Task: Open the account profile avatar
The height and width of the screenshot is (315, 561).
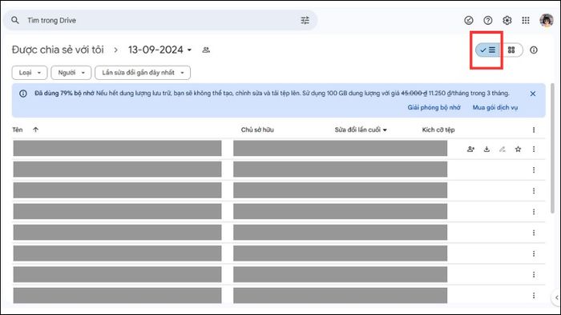Action: (547, 20)
